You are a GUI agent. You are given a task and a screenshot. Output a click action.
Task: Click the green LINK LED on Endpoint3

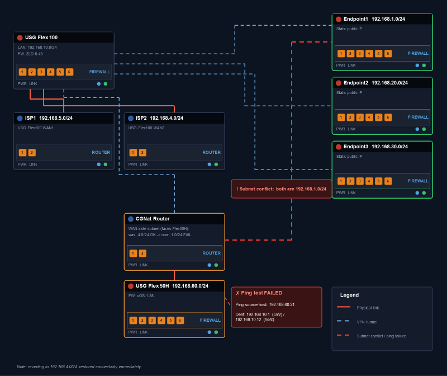tap(424, 193)
